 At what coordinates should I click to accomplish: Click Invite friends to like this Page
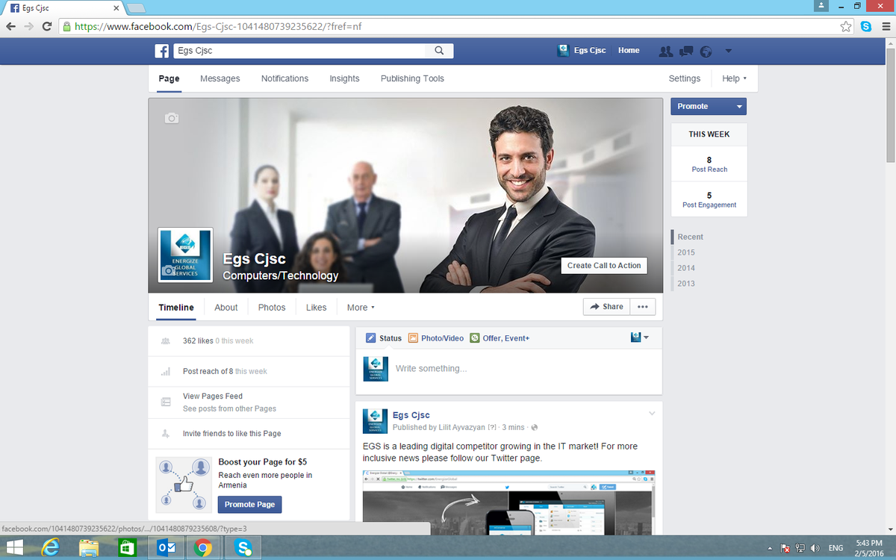coord(232,433)
